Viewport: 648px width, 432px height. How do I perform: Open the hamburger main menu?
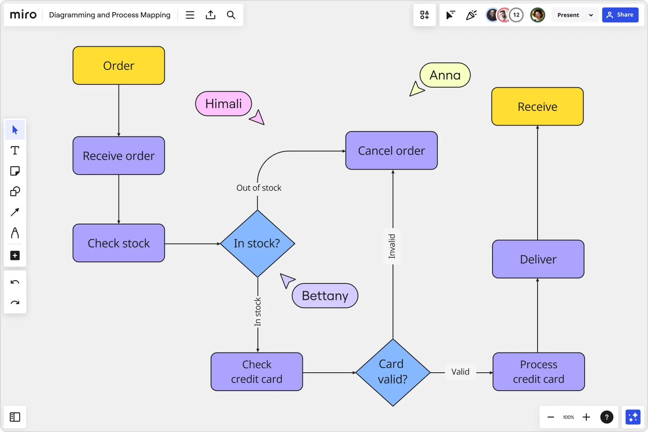coord(190,15)
